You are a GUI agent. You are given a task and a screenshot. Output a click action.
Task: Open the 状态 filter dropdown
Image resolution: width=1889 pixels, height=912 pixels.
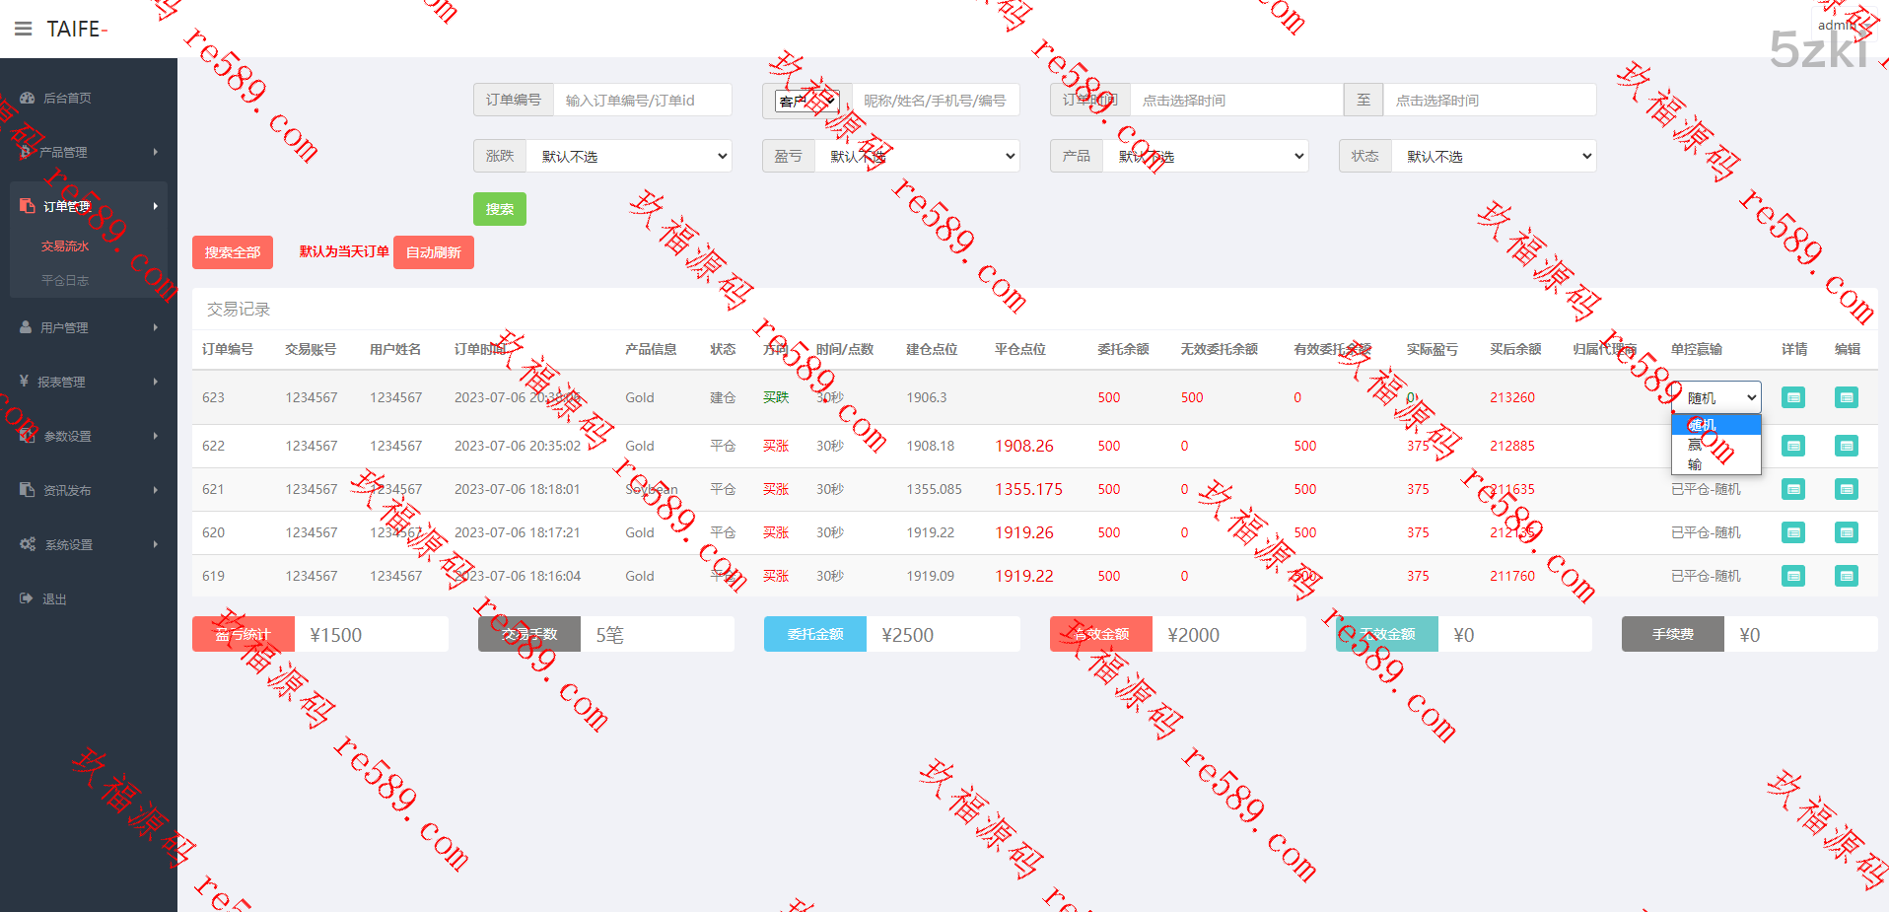[x=1494, y=156]
